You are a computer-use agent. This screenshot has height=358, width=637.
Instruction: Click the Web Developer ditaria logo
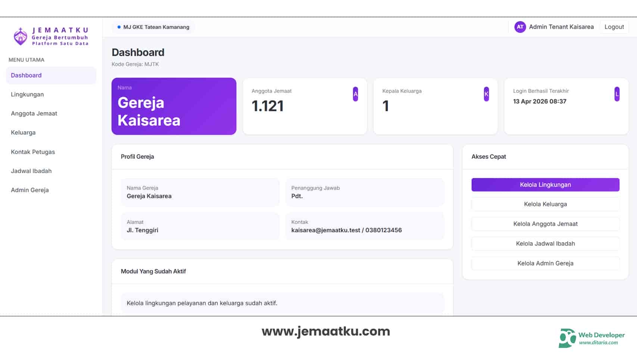click(568, 338)
